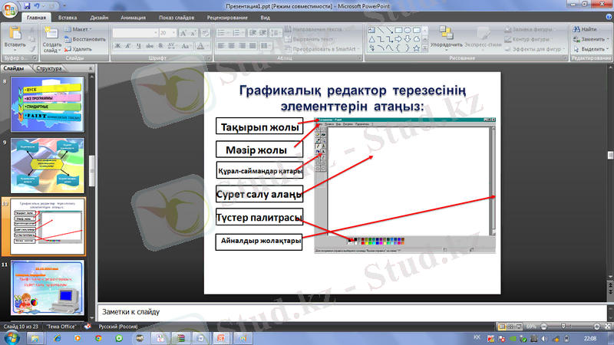Screen dimensions: 614x345
Task: Open Chrome from the Windows taskbar
Action: 99,337
